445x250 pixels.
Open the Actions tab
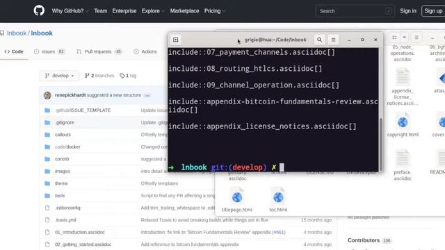point(145,51)
